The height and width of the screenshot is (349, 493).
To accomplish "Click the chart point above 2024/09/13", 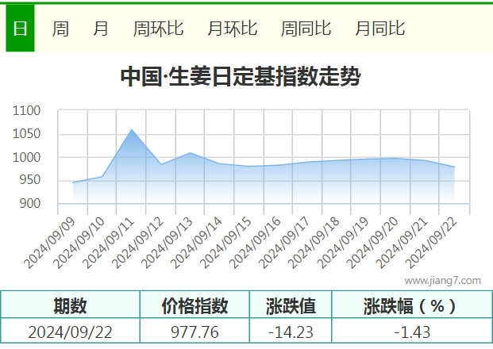I will point(191,152).
